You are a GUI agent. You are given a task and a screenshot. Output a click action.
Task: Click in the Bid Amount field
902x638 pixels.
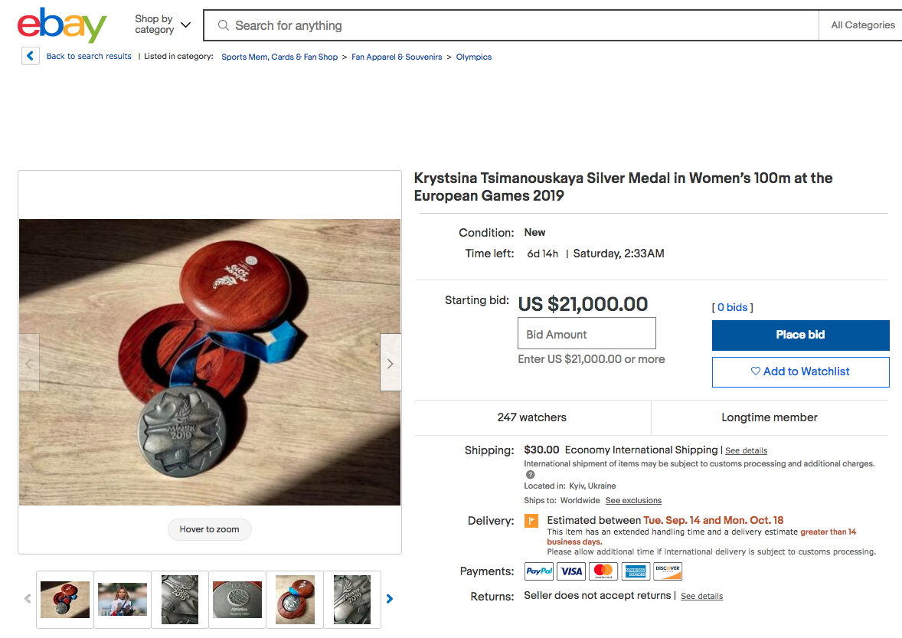tap(587, 334)
